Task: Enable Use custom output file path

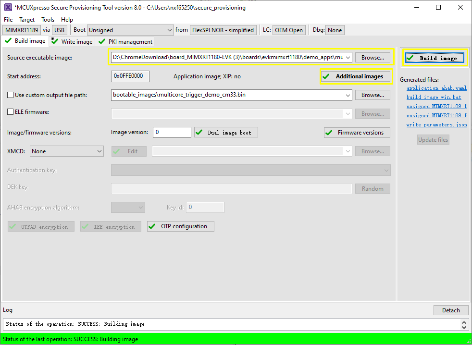Action: coord(11,95)
